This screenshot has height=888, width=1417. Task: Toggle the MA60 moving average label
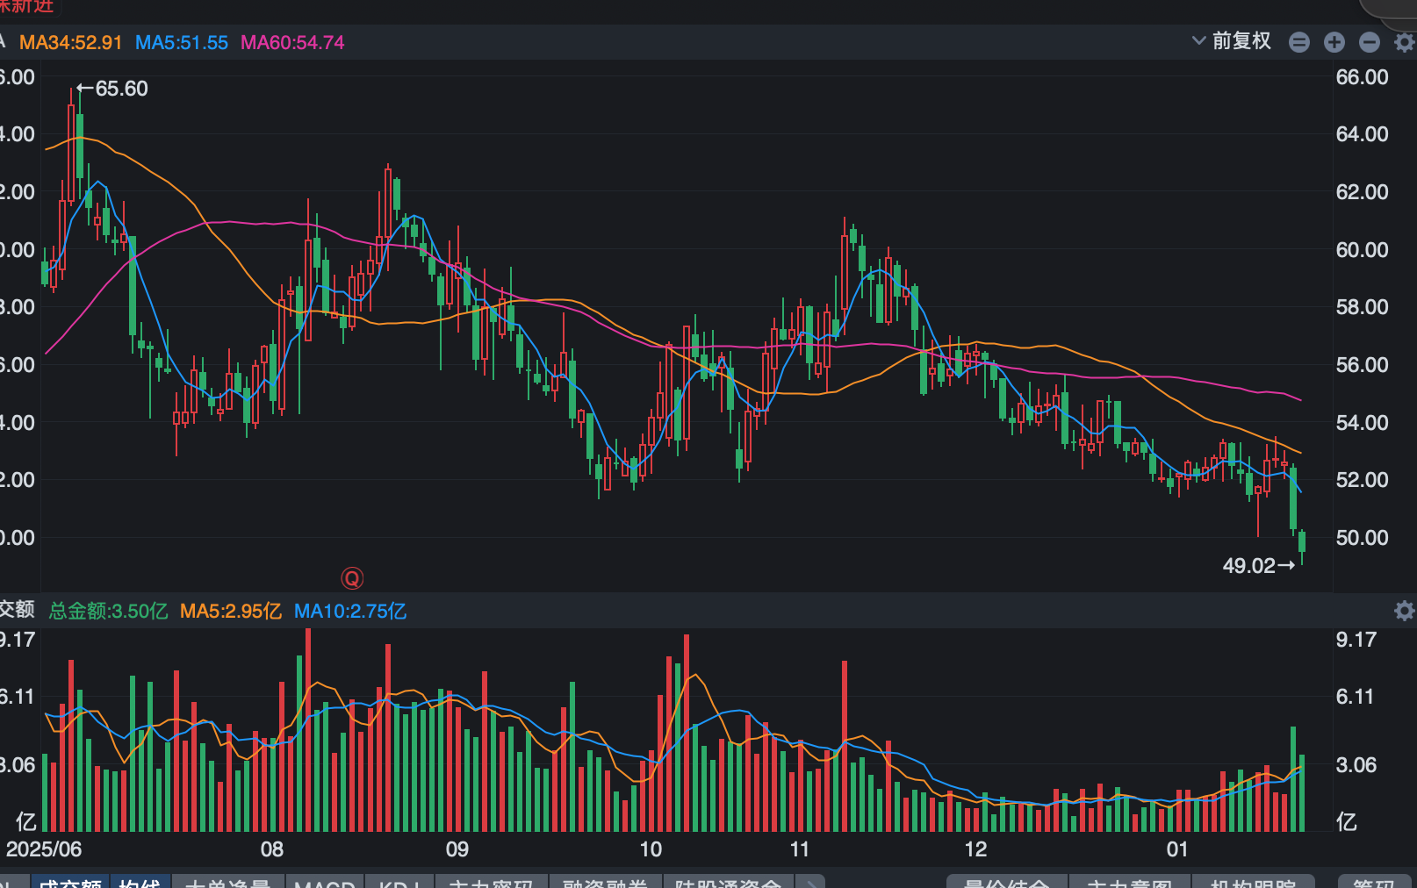(x=292, y=42)
